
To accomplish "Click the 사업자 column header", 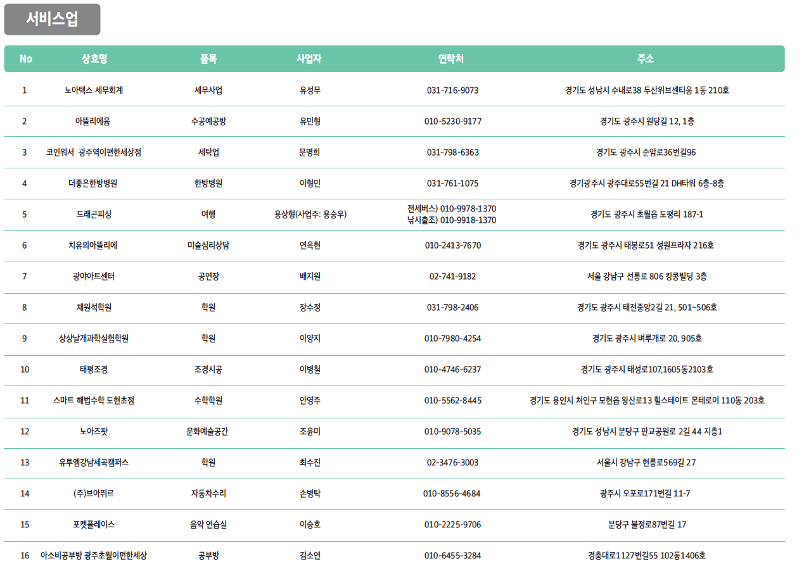I will click(x=309, y=59).
